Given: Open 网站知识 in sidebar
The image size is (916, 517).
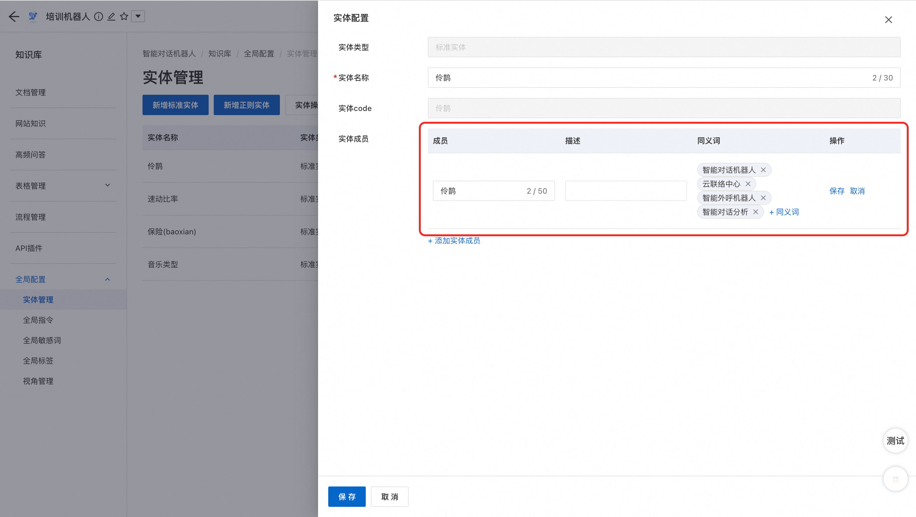Looking at the screenshot, I should coord(31,123).
